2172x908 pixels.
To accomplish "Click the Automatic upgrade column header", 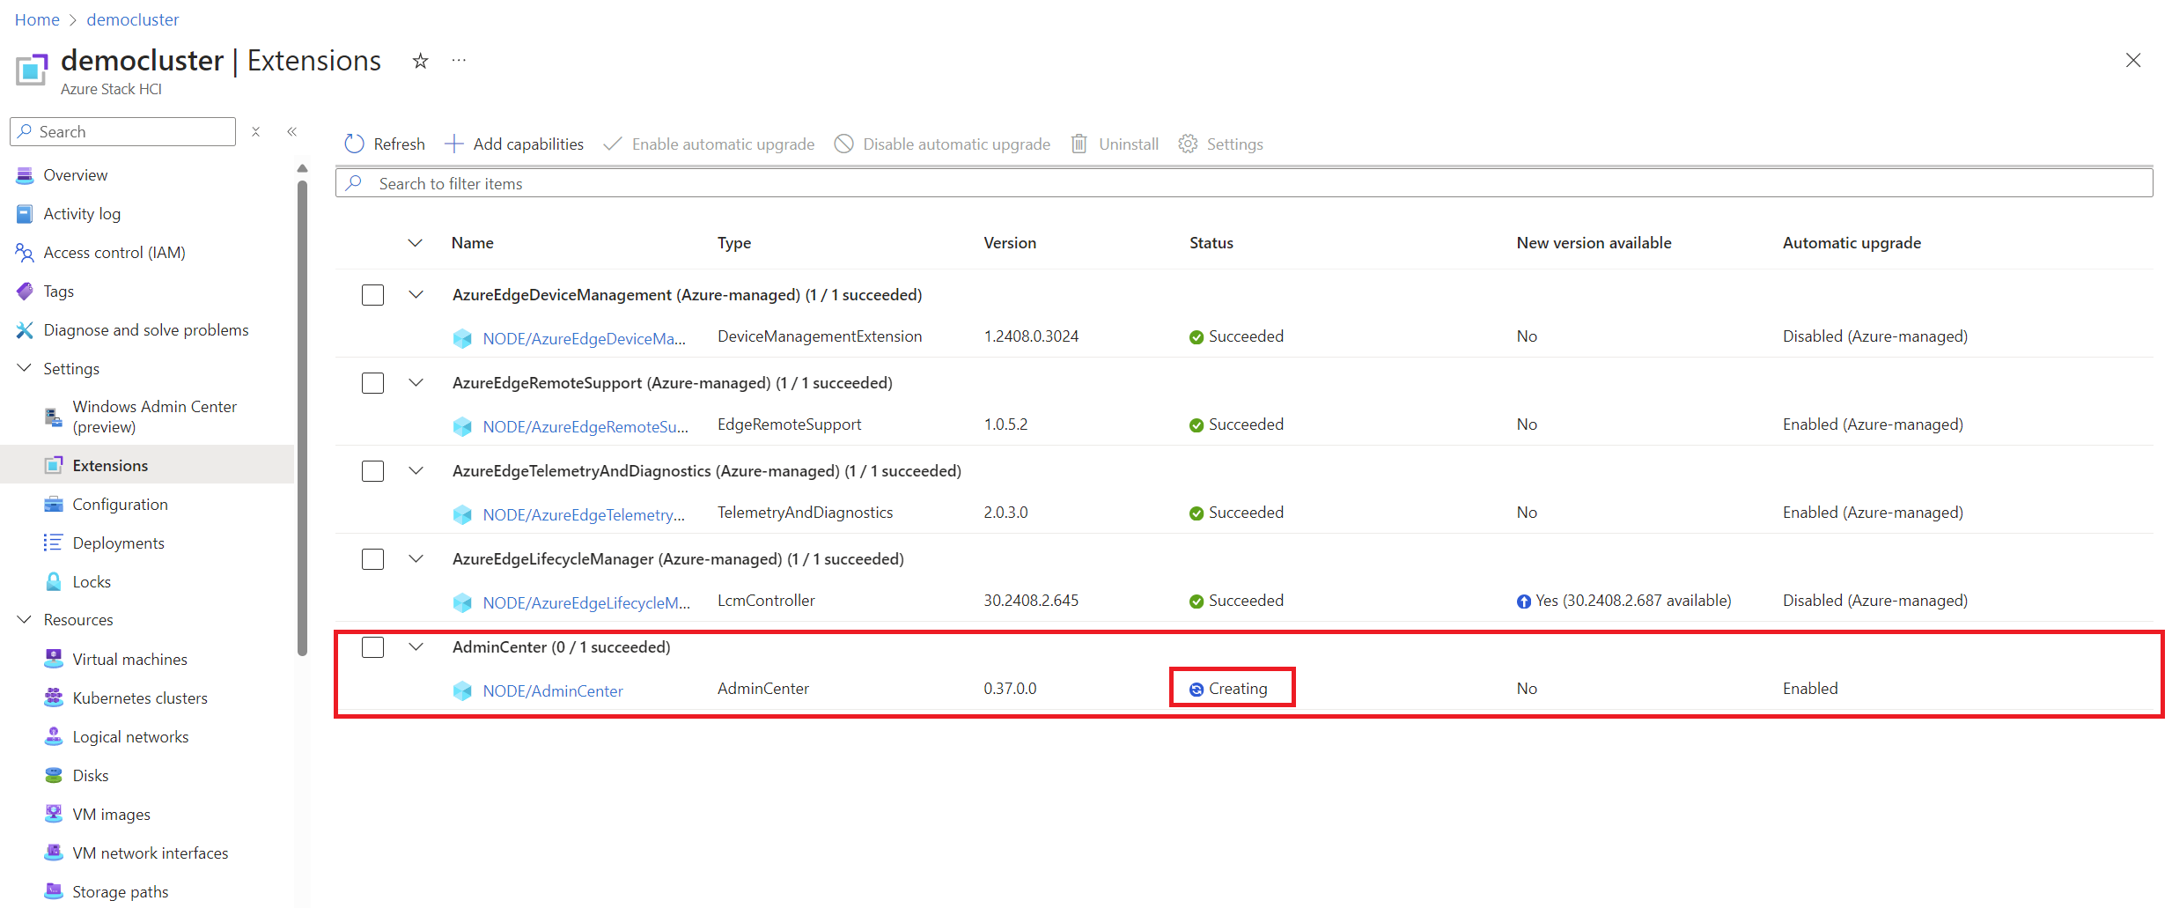I will pos(1852,243).
